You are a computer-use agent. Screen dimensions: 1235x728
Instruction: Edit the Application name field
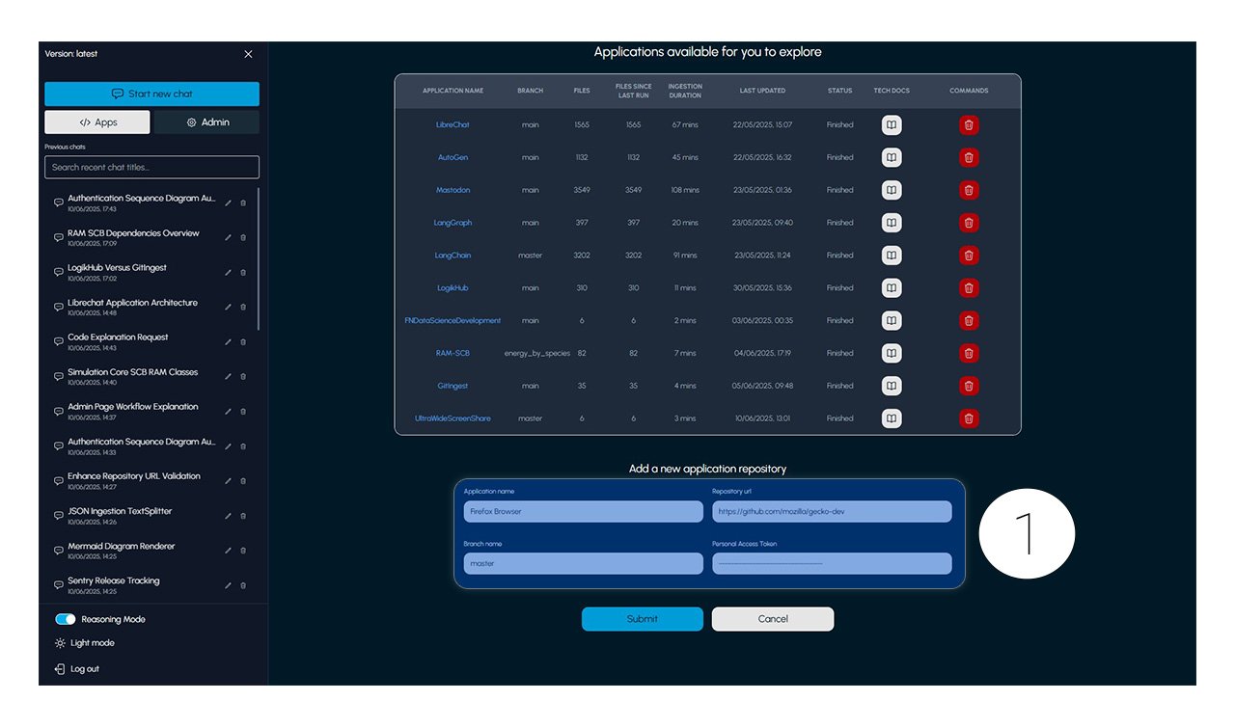[x=584, y=511]
